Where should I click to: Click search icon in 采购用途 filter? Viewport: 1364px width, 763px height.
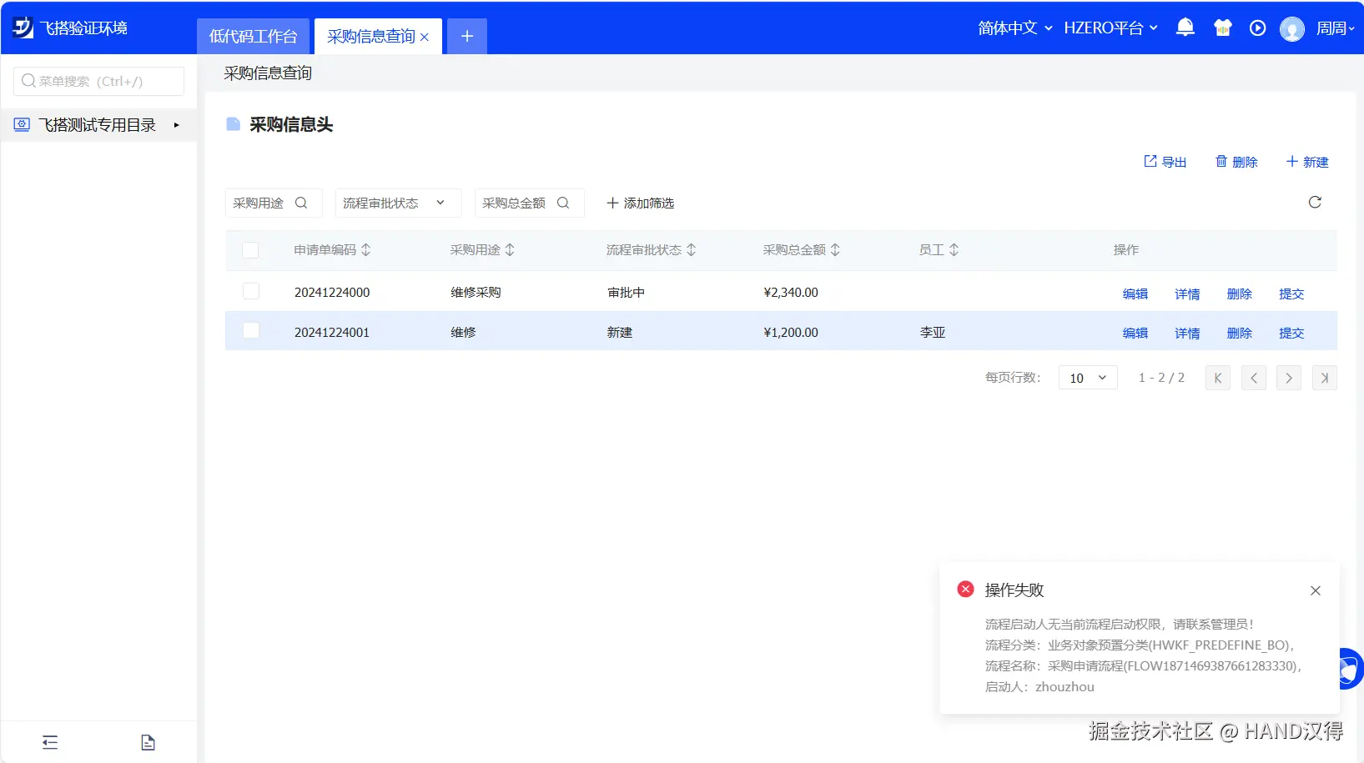pos(301,203)
